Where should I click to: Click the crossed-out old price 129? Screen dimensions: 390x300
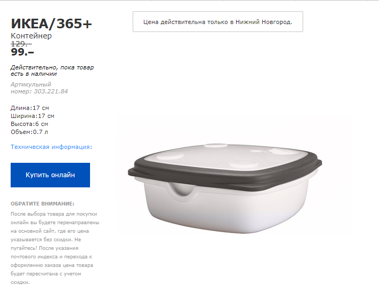[x=21, y=44]
